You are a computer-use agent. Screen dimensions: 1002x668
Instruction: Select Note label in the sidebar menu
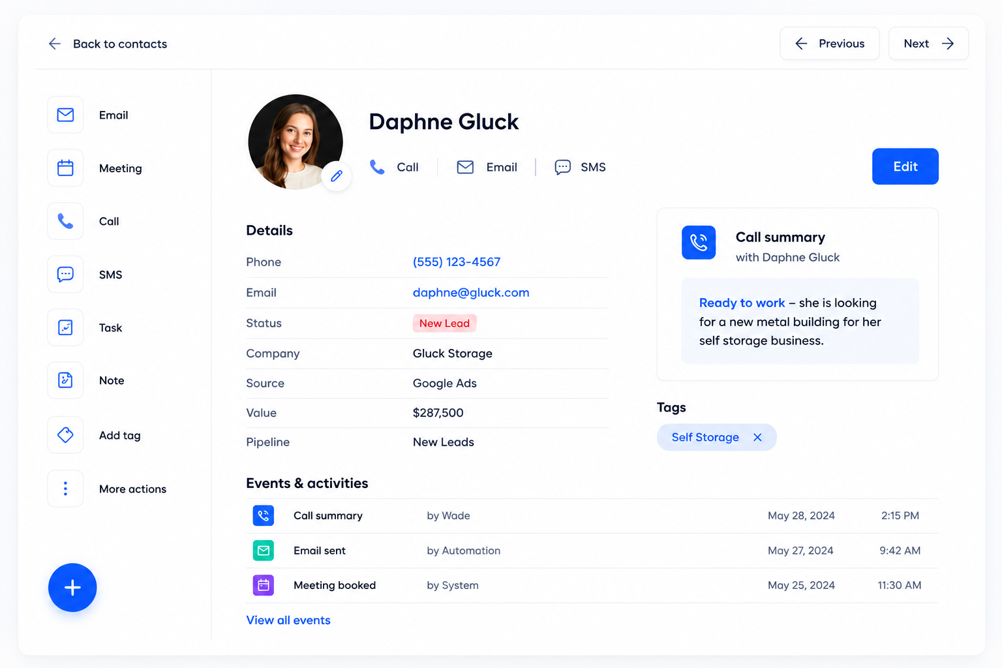[x=112, y=380]
